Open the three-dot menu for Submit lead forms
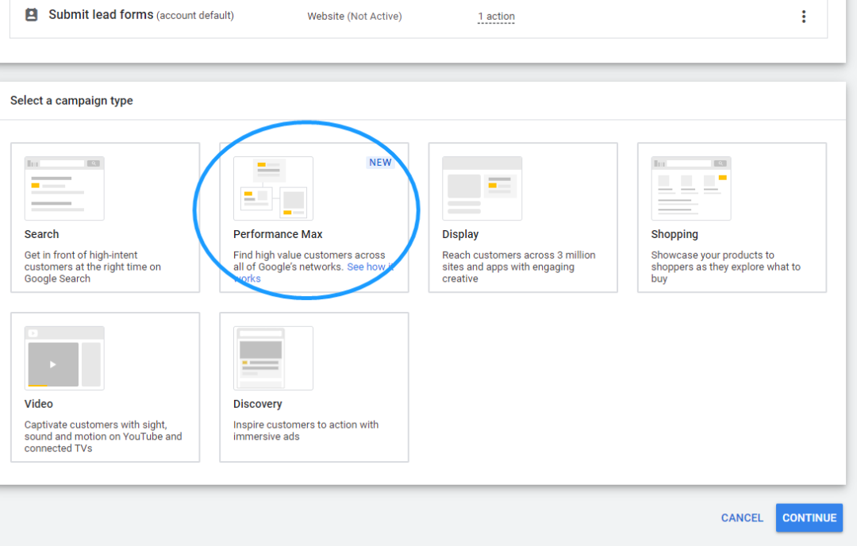The height and width of the screenshot is (546, 857). [803, 17]
